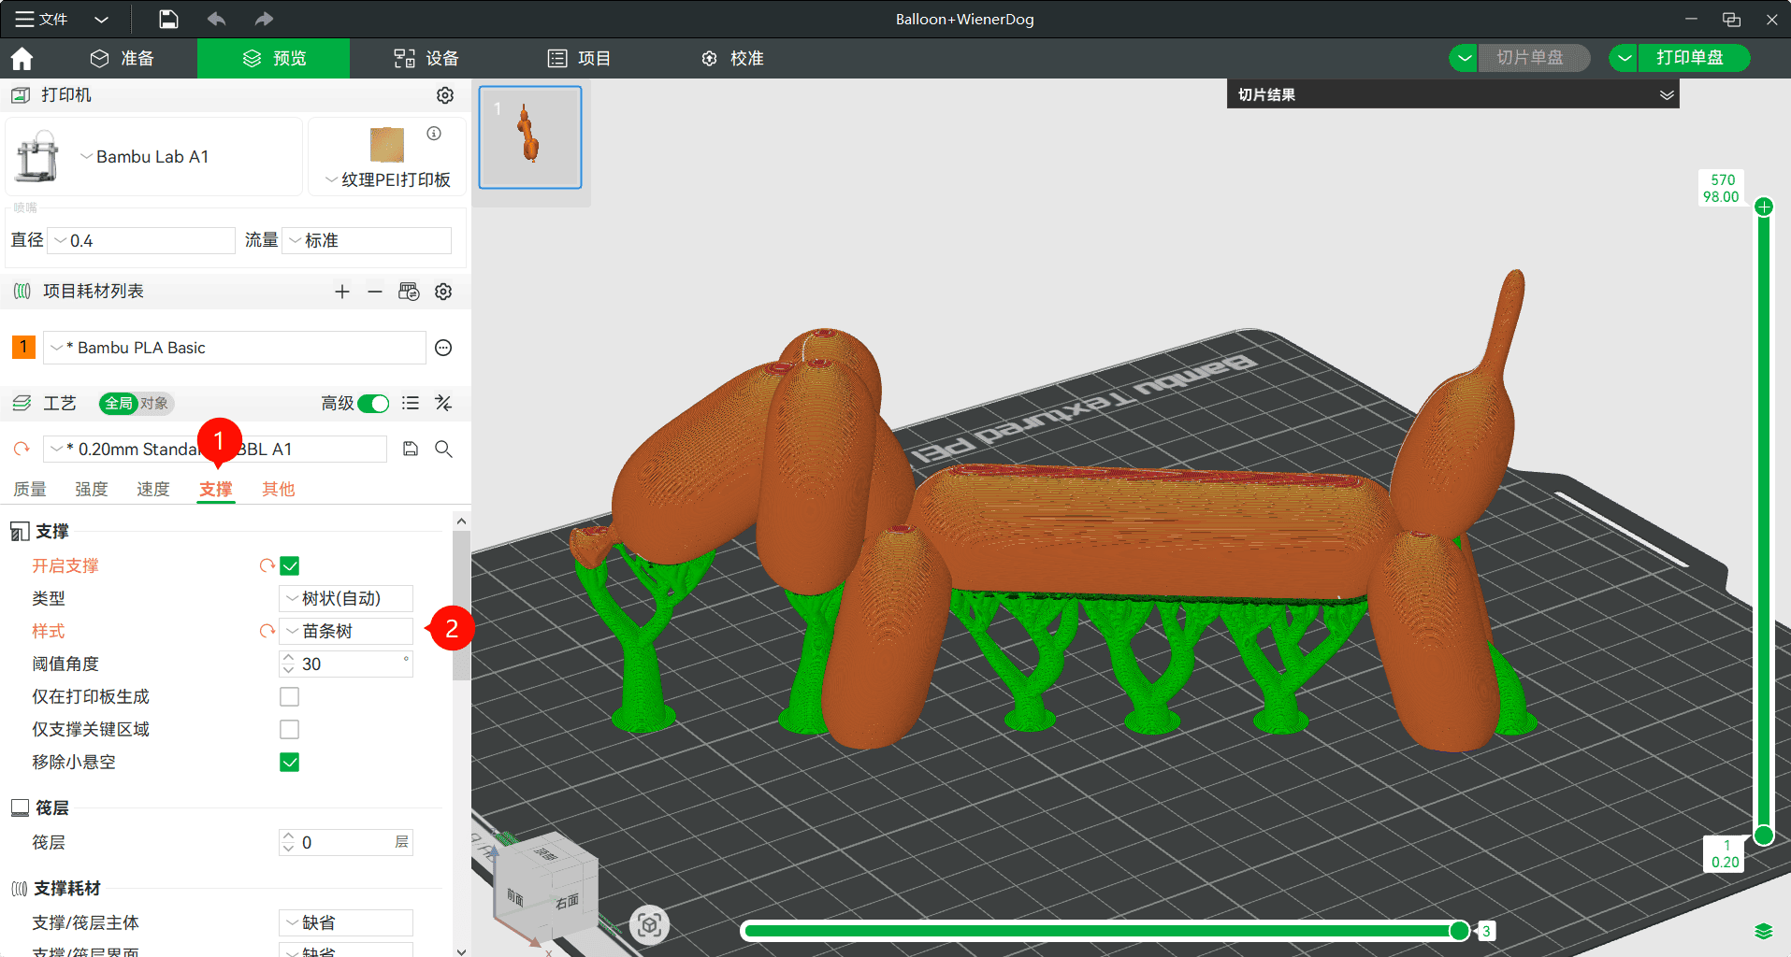
Task: Reset process preset with orange arrow
Action: (x=22, y=450)
